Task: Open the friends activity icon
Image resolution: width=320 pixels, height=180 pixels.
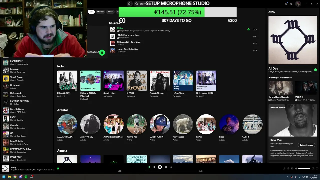Action: pos(291,4)
